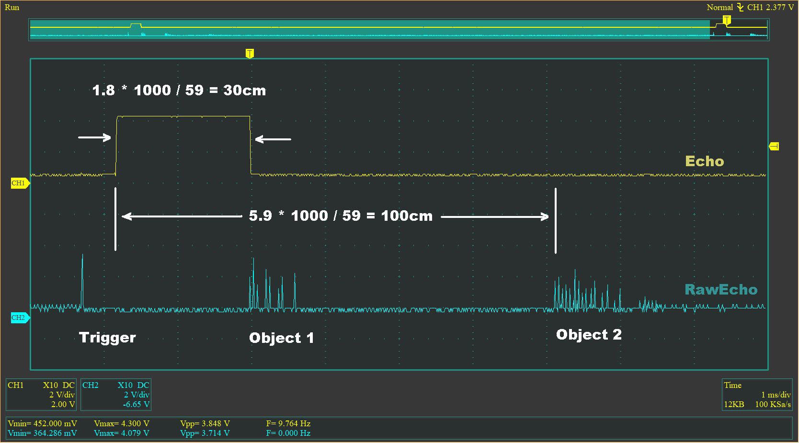Select the yellow CH1 ground marker
Screen dimensions: 799x443
(x=20, y=183)
